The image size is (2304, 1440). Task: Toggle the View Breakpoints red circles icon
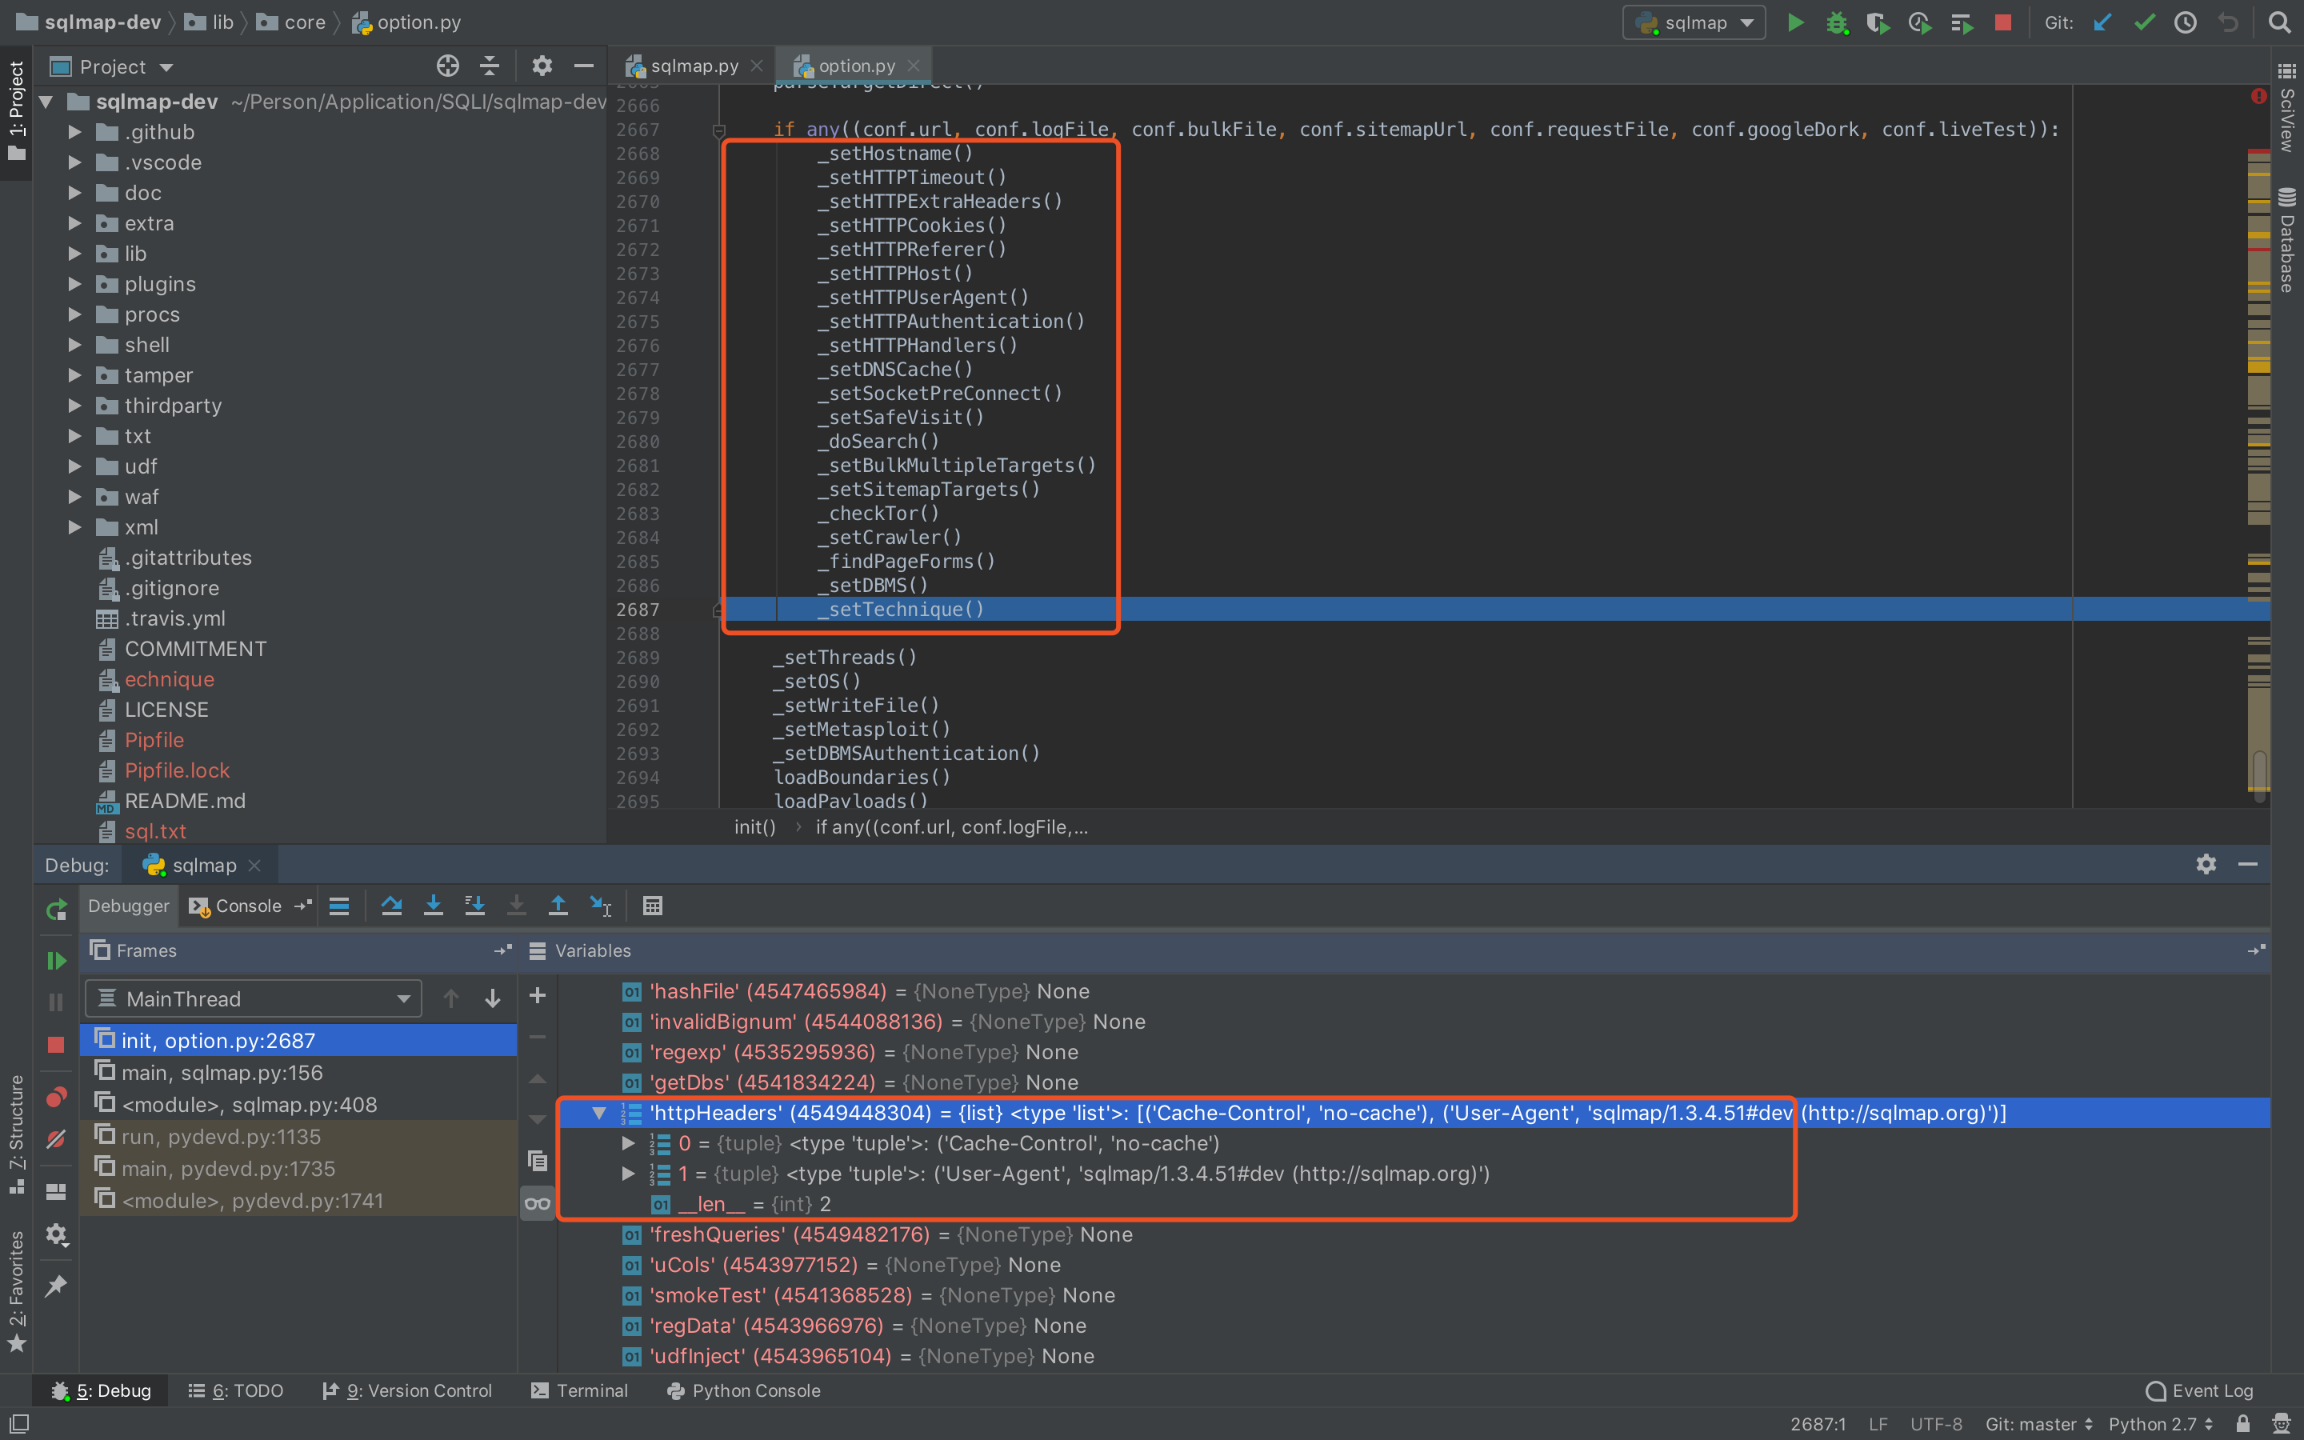56,1097
